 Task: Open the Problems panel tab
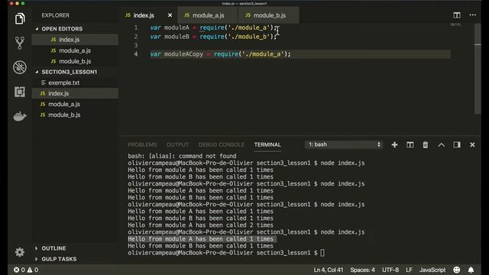point(142,144)
